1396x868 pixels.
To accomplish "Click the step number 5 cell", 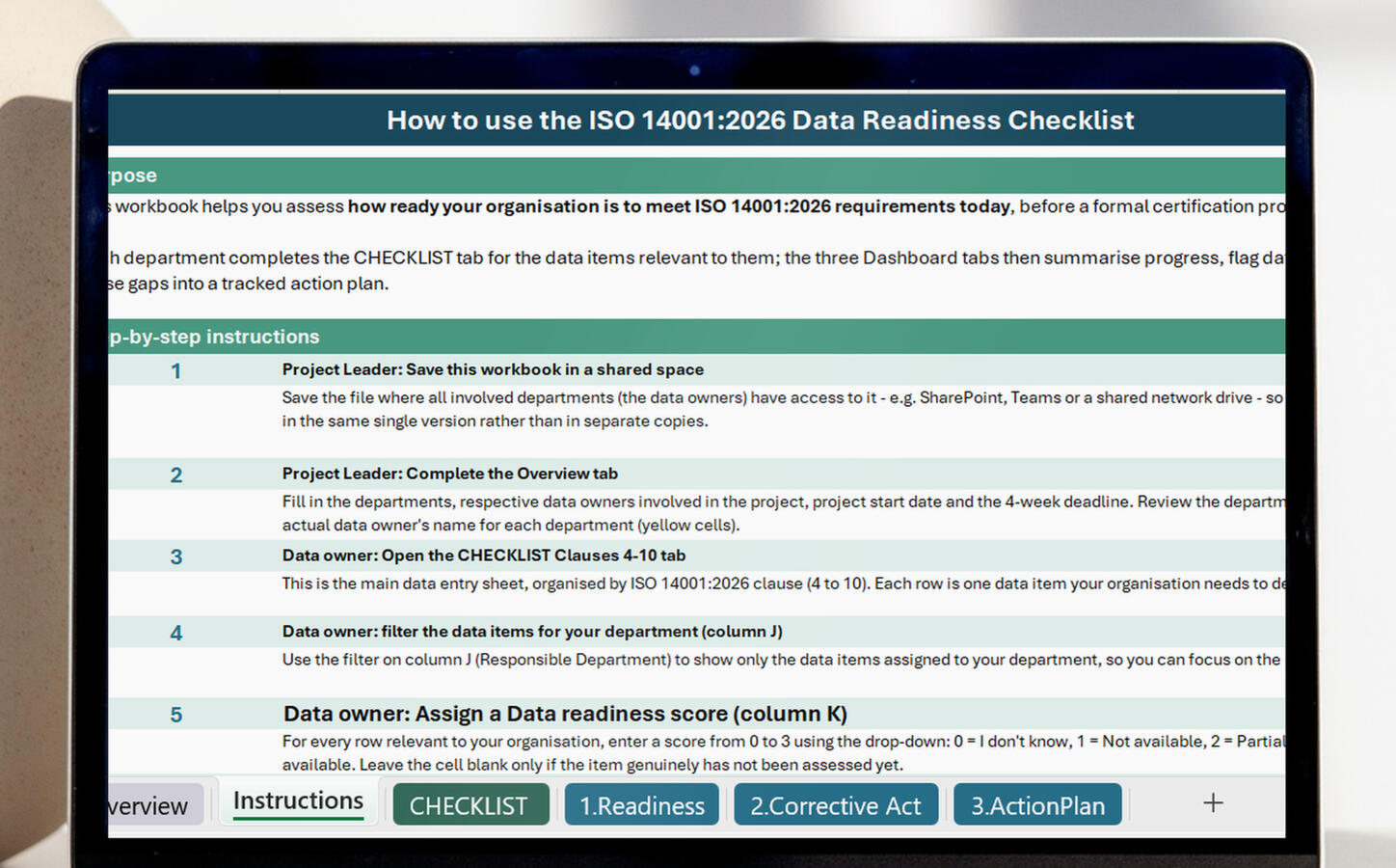I will pos(175,715).
